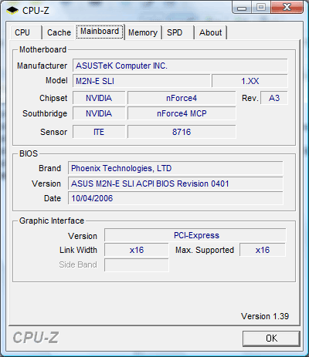Go to the About tab
Viewport: 309px width, 357px height.
(211, 32)
